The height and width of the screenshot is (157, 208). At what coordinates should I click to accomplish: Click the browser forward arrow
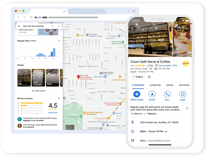pyautogui.click(x=24, y=17)
